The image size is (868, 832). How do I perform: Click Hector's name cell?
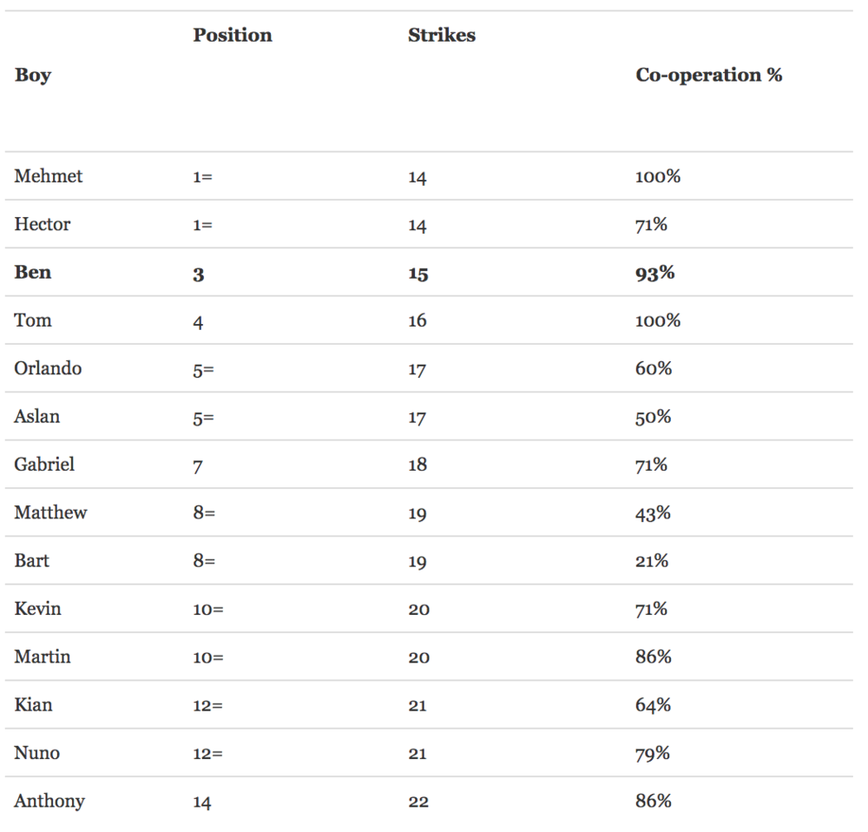pos(42,224)
